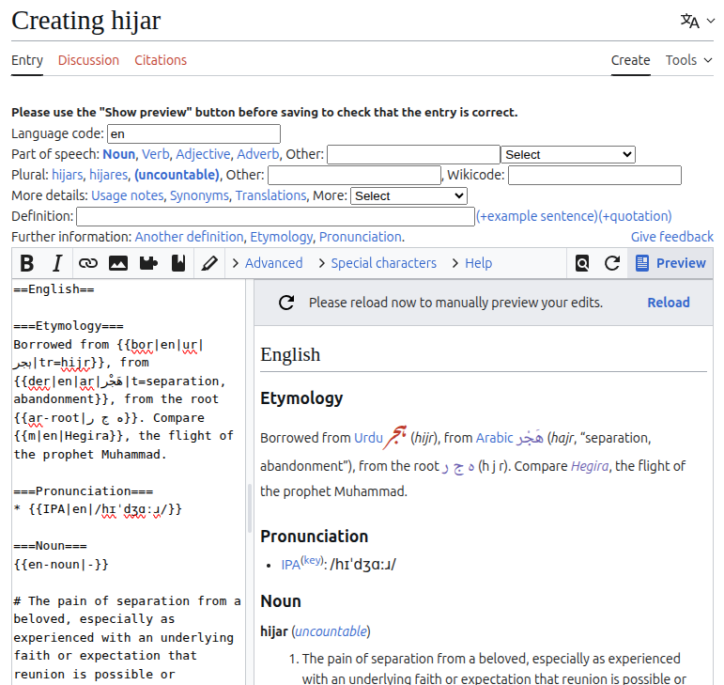Expand the Advanced toolbar section
The height and width of the screenshot is (685, 724).
coord(268,263)
